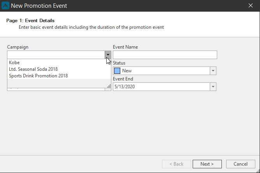Viewport: 260px width, 173px height.
Task: Choose Ltd. Seasonal Soda 2018 campaign
Action: click(59, 69)
